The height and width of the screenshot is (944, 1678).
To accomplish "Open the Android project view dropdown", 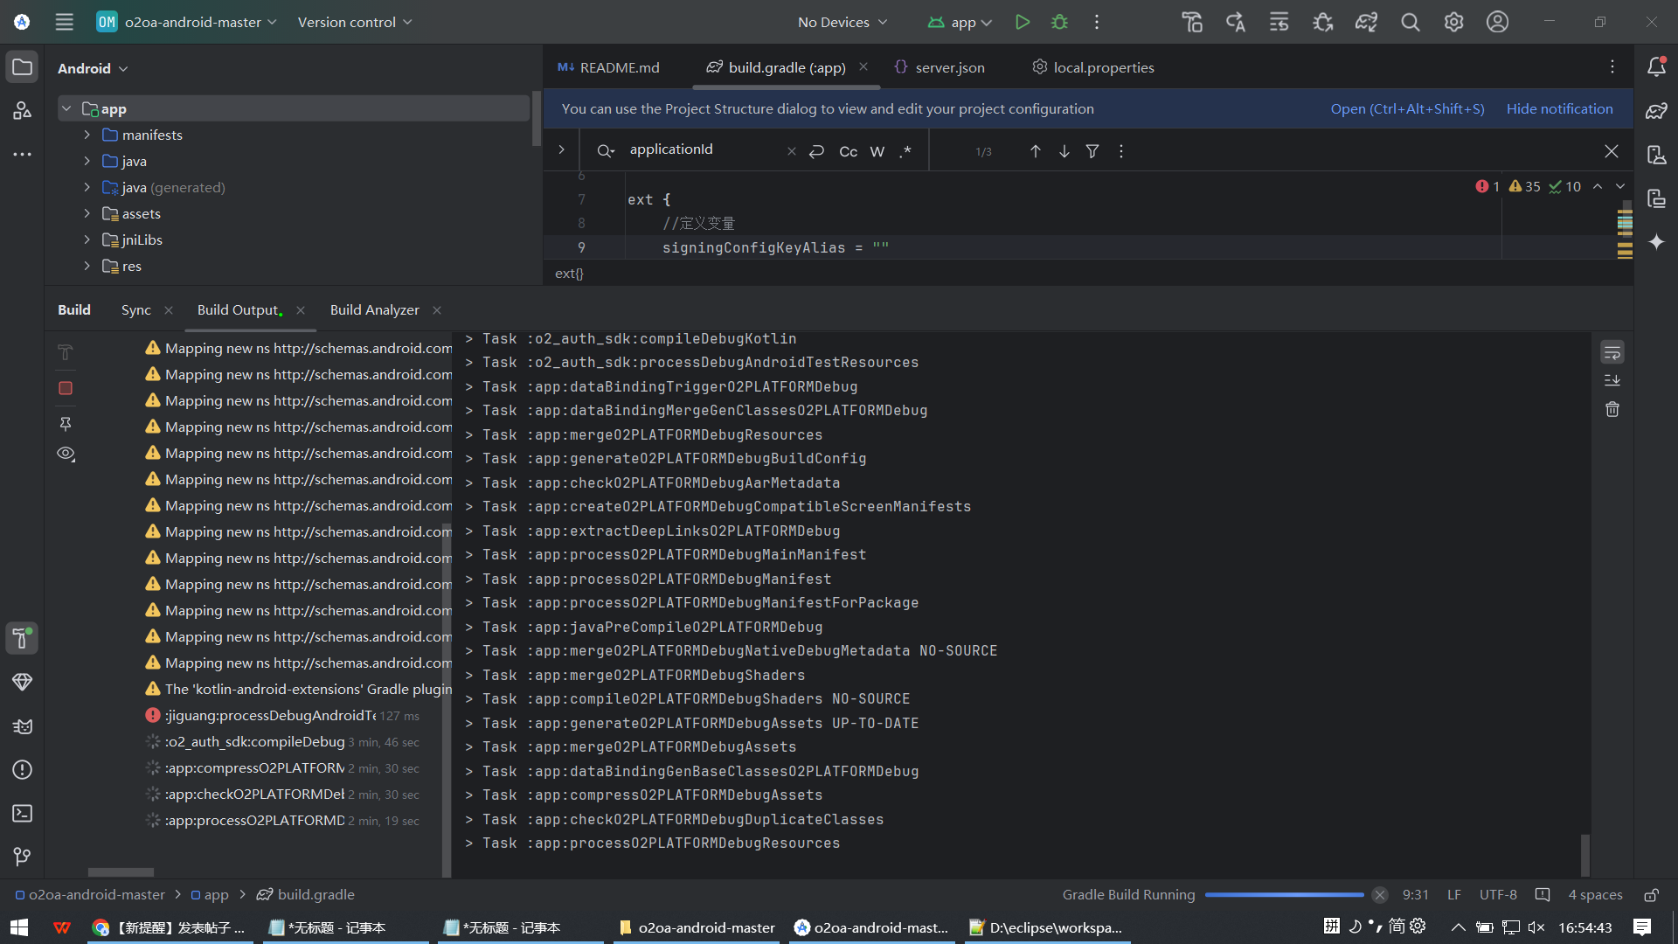I will 93,68.
